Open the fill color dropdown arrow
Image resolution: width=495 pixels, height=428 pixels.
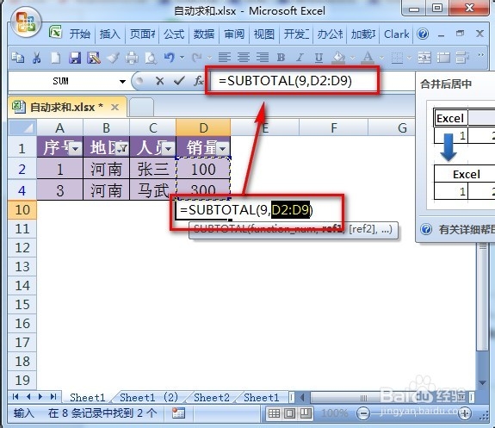(x=353, y=58)
